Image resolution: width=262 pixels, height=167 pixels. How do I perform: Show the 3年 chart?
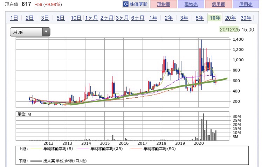point(184,18)
